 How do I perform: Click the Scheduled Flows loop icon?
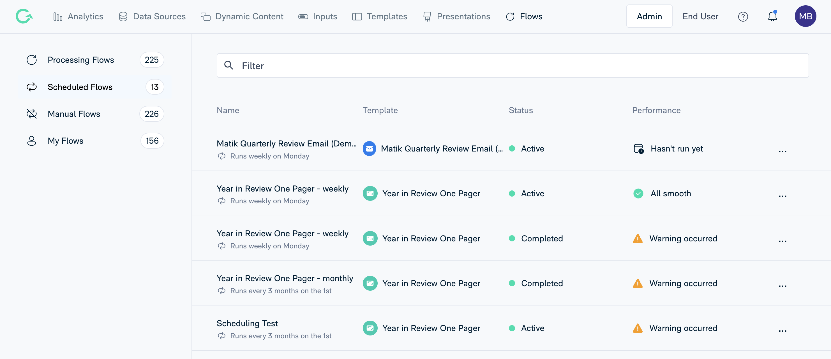pyautogui.click(x=32, y=87)
